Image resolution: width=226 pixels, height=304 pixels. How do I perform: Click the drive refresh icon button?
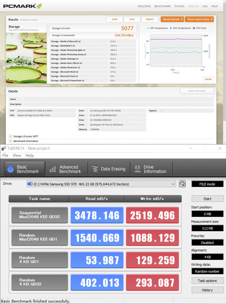pos(182,184)
